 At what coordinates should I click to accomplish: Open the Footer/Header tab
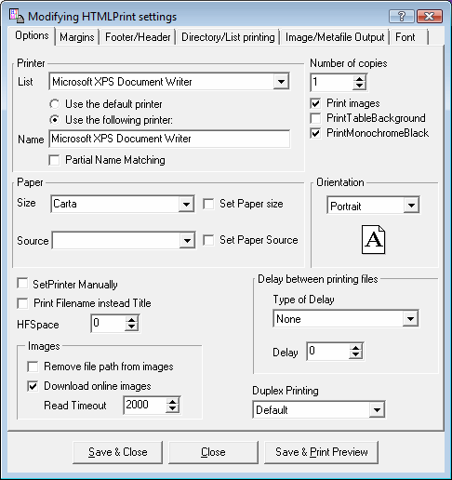[x=138, y=37]
